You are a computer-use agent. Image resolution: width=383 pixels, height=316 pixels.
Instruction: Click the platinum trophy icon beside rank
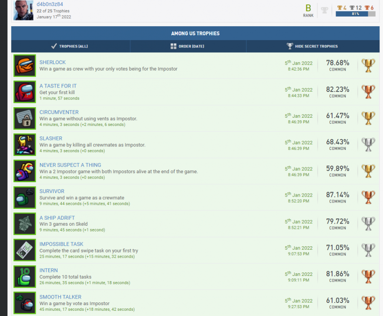coord(324,10)
